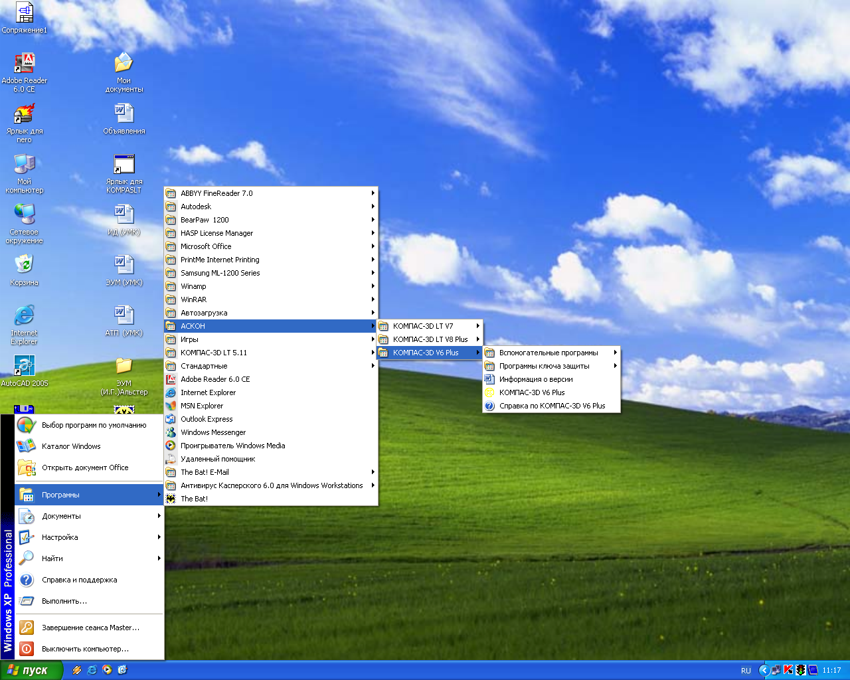Screen dimensions: 850x680
Task: Expand hidden tray icons arrow
Action: click(x=764, y=670)
